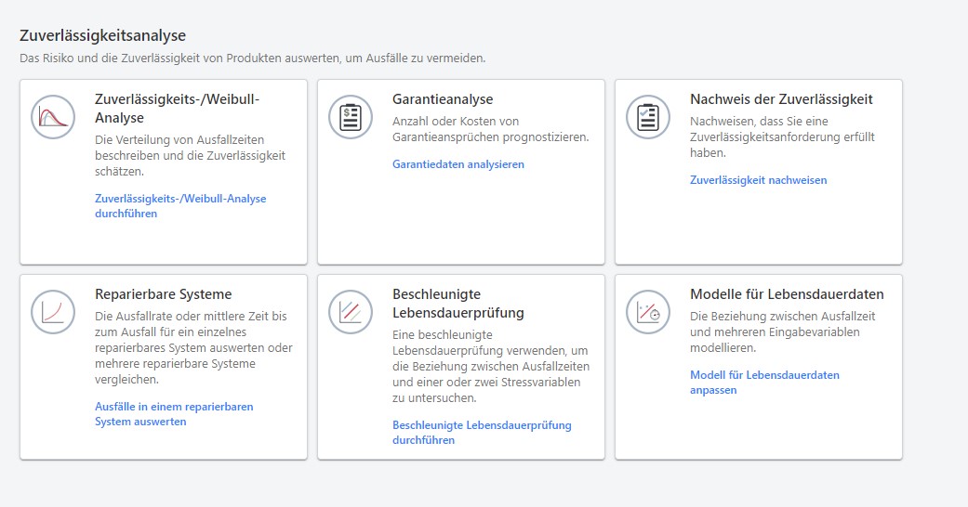Viewport: 968px width, 507px height.
Task: Click the Garantieanalyse description text
Action: [491, 129]
